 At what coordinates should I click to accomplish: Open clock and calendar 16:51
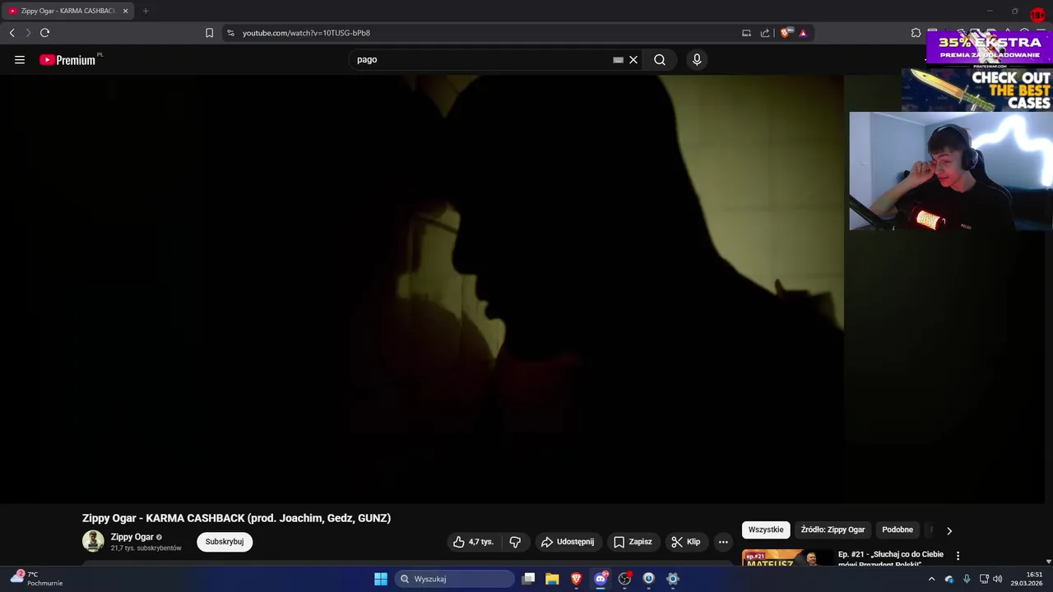coord(1027,578)
